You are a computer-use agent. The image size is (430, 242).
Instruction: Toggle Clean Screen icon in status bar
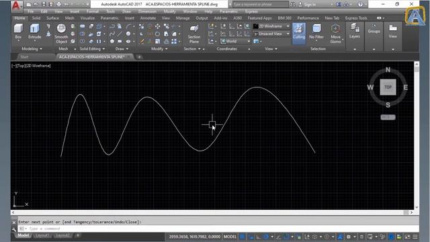[x=407, y=237]
